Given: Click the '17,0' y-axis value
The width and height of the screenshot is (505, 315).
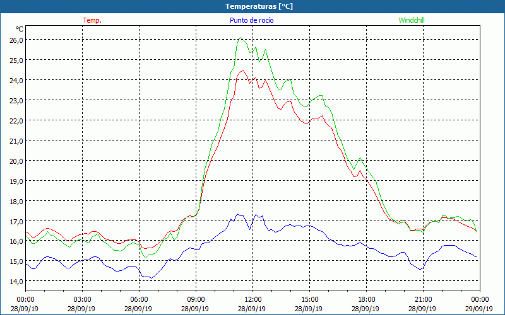Looking at the screenshot, I should pos(16,222).
